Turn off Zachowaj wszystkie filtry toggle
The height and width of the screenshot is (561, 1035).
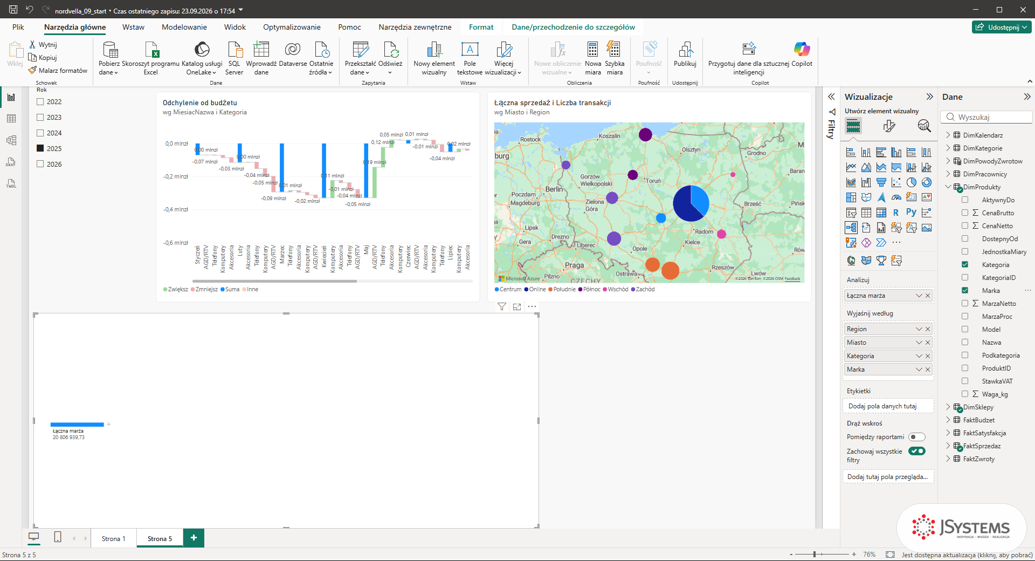(x=917, y=451)
